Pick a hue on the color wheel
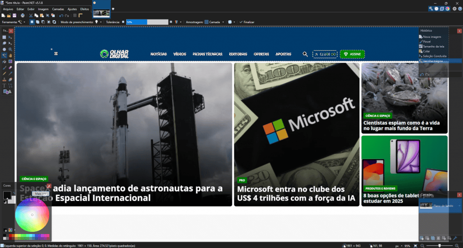This screenshot has width=463, height=248. [32, 215]
